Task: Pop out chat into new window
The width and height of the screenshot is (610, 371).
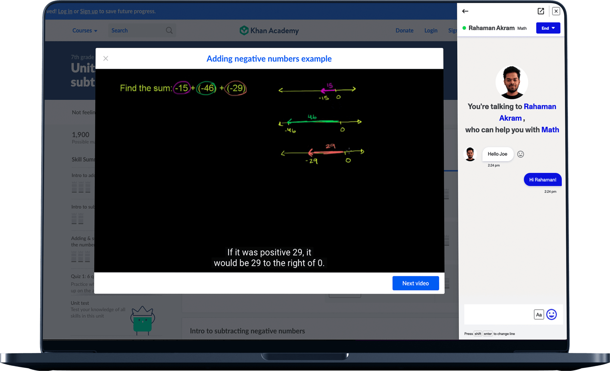Action: pos(541,11)
